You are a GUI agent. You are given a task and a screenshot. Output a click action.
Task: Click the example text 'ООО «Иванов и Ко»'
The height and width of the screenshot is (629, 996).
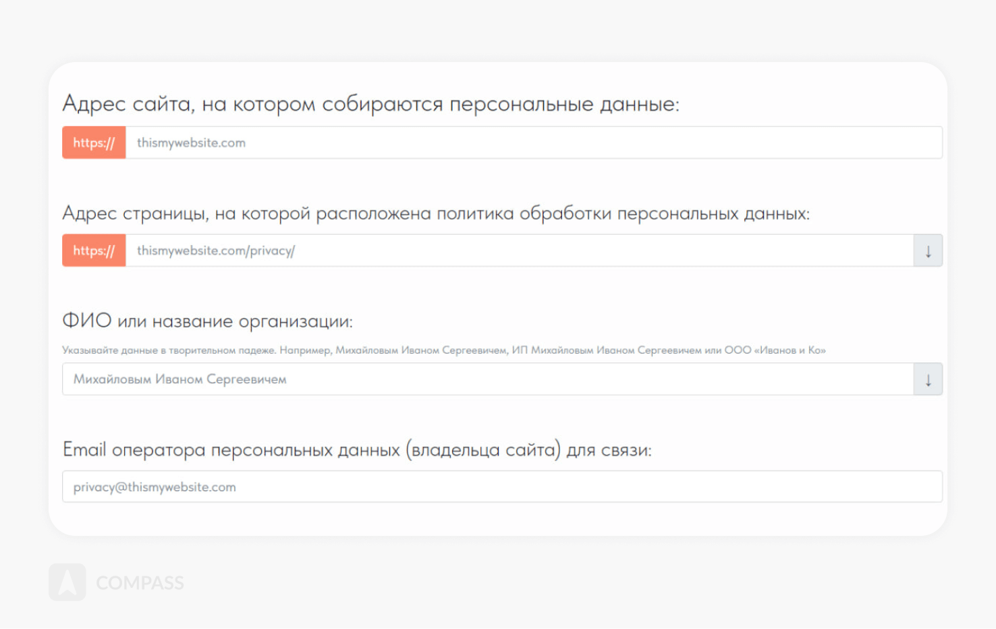(775, 350)
